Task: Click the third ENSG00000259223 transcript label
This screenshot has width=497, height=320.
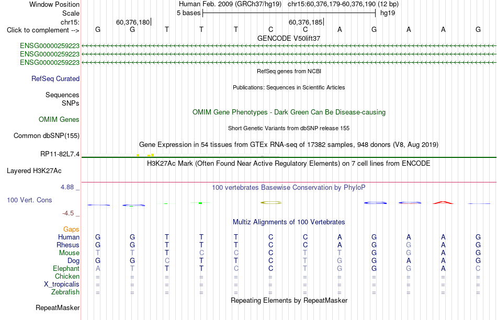Action: pyautogui.click(x=50, y=62)
